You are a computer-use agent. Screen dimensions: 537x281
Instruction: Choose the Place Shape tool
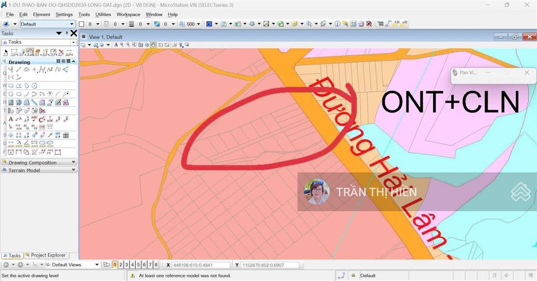[x=18, y=86]
